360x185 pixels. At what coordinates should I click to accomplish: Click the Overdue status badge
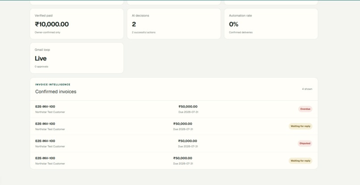[x=306, y=109]
